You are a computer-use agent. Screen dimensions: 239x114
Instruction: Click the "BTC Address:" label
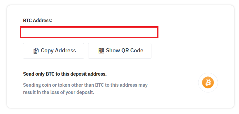(38, 20)
